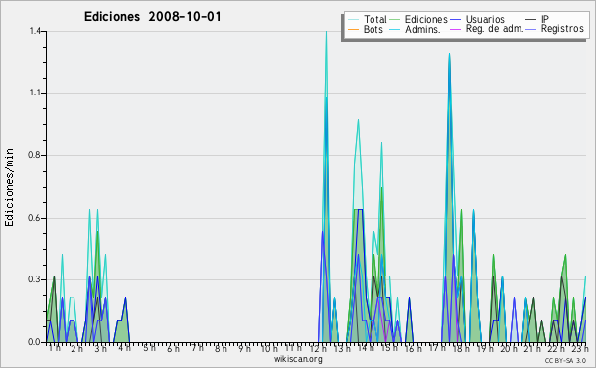Image resolution: width=596 pixels, height=368 pixels.
Task: Click the 'CC BY-SA 3.0' license text
Action: (565, 361)
